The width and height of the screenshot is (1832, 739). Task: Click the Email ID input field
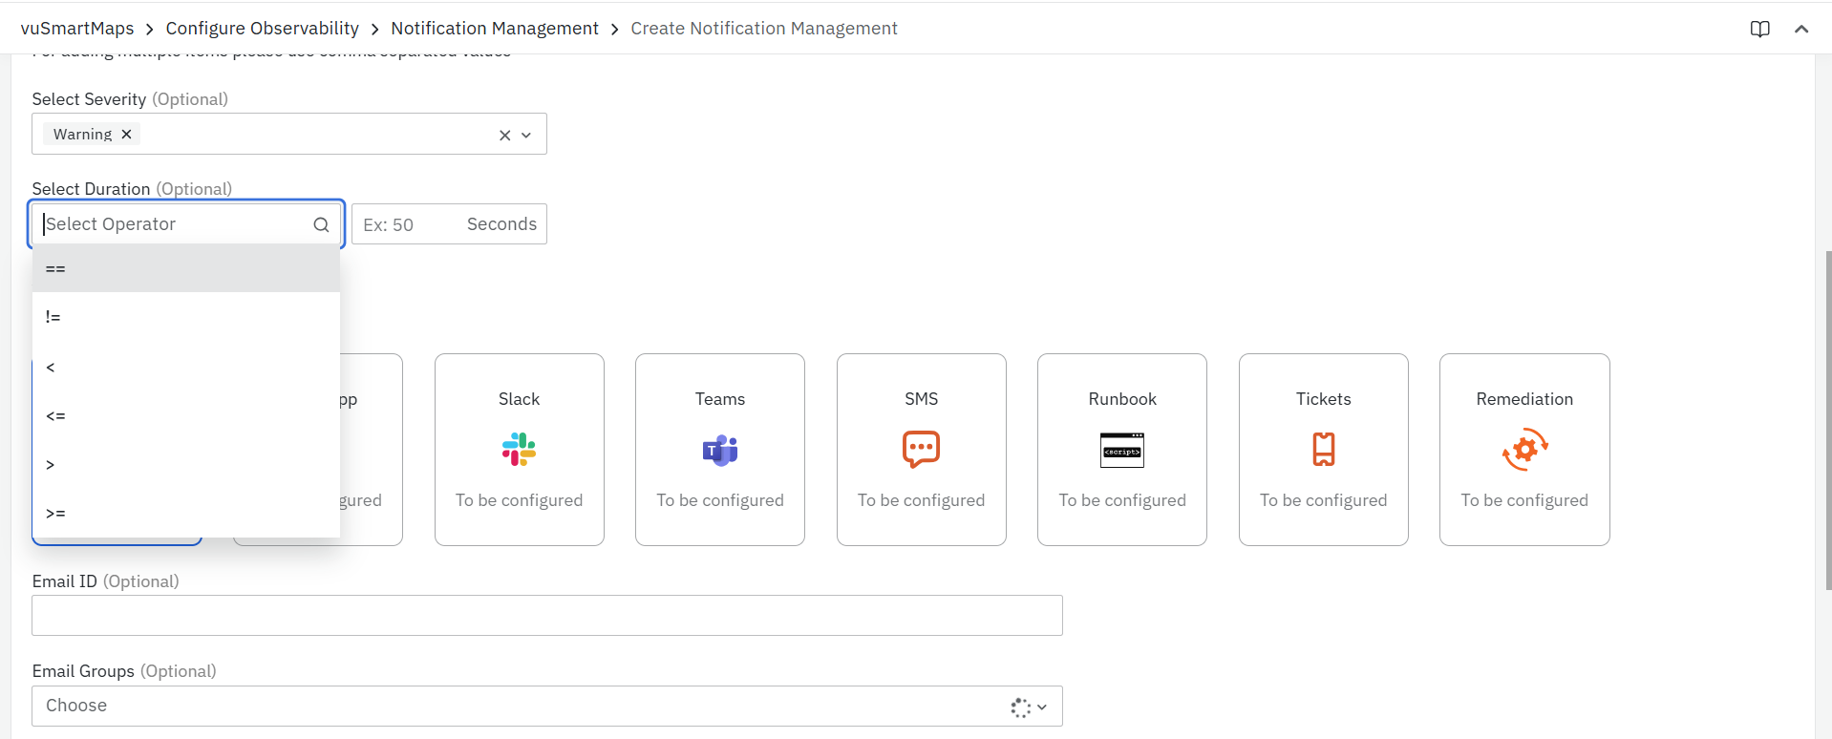click(546, 616)
